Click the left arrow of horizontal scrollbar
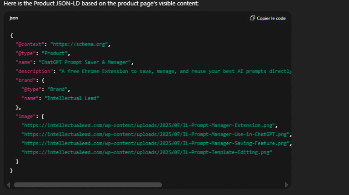 pyautogui.click(x=8, y=185)
